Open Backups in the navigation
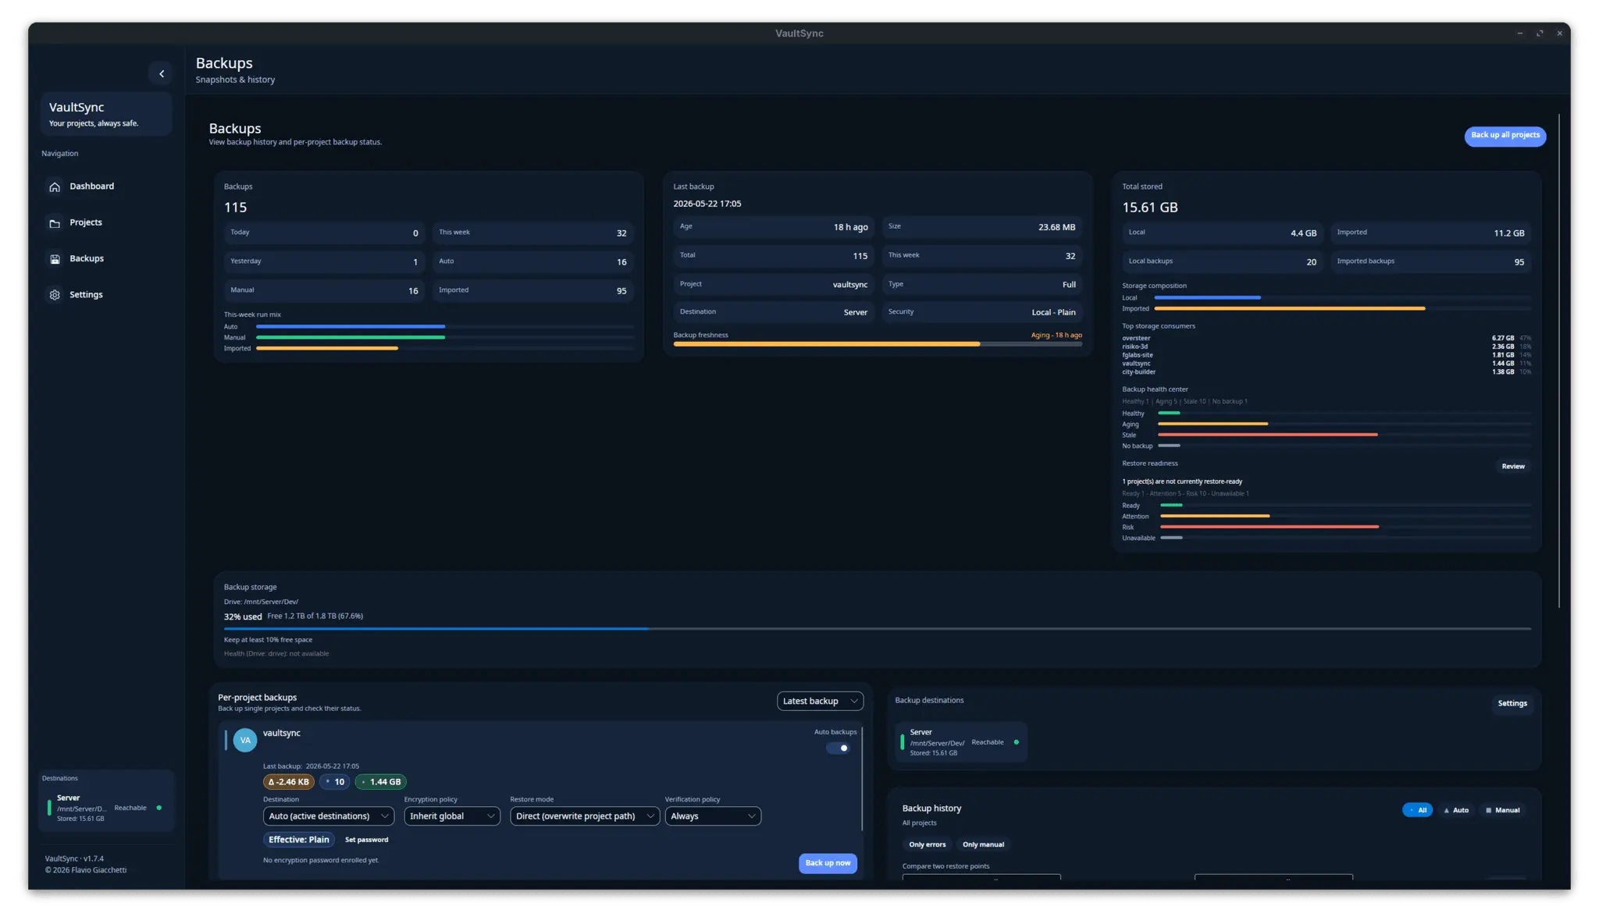 pyautogui.click(x=106, y=258)
